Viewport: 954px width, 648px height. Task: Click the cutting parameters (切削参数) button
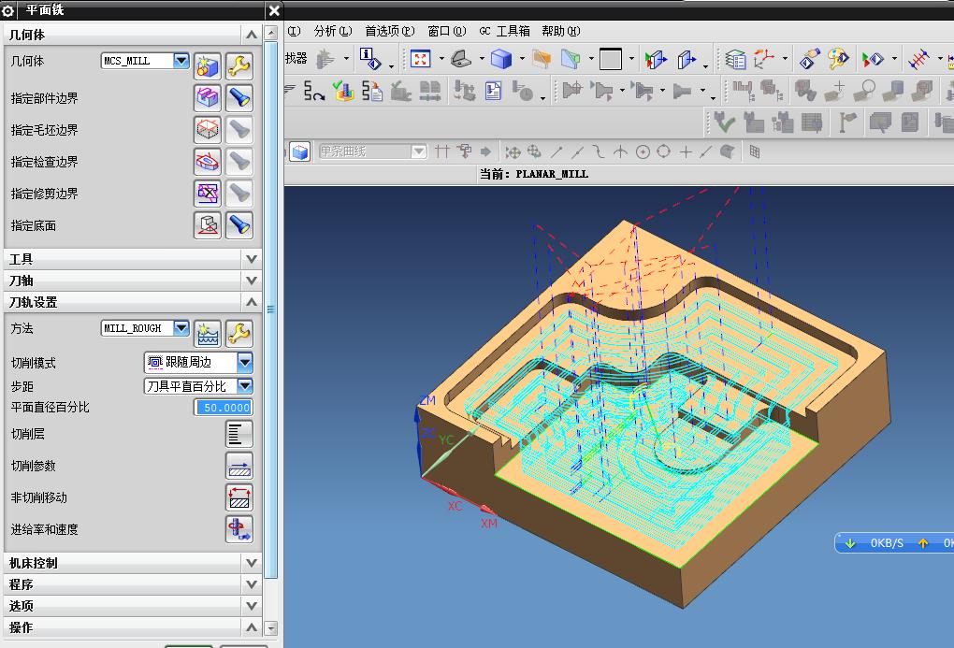239,466
